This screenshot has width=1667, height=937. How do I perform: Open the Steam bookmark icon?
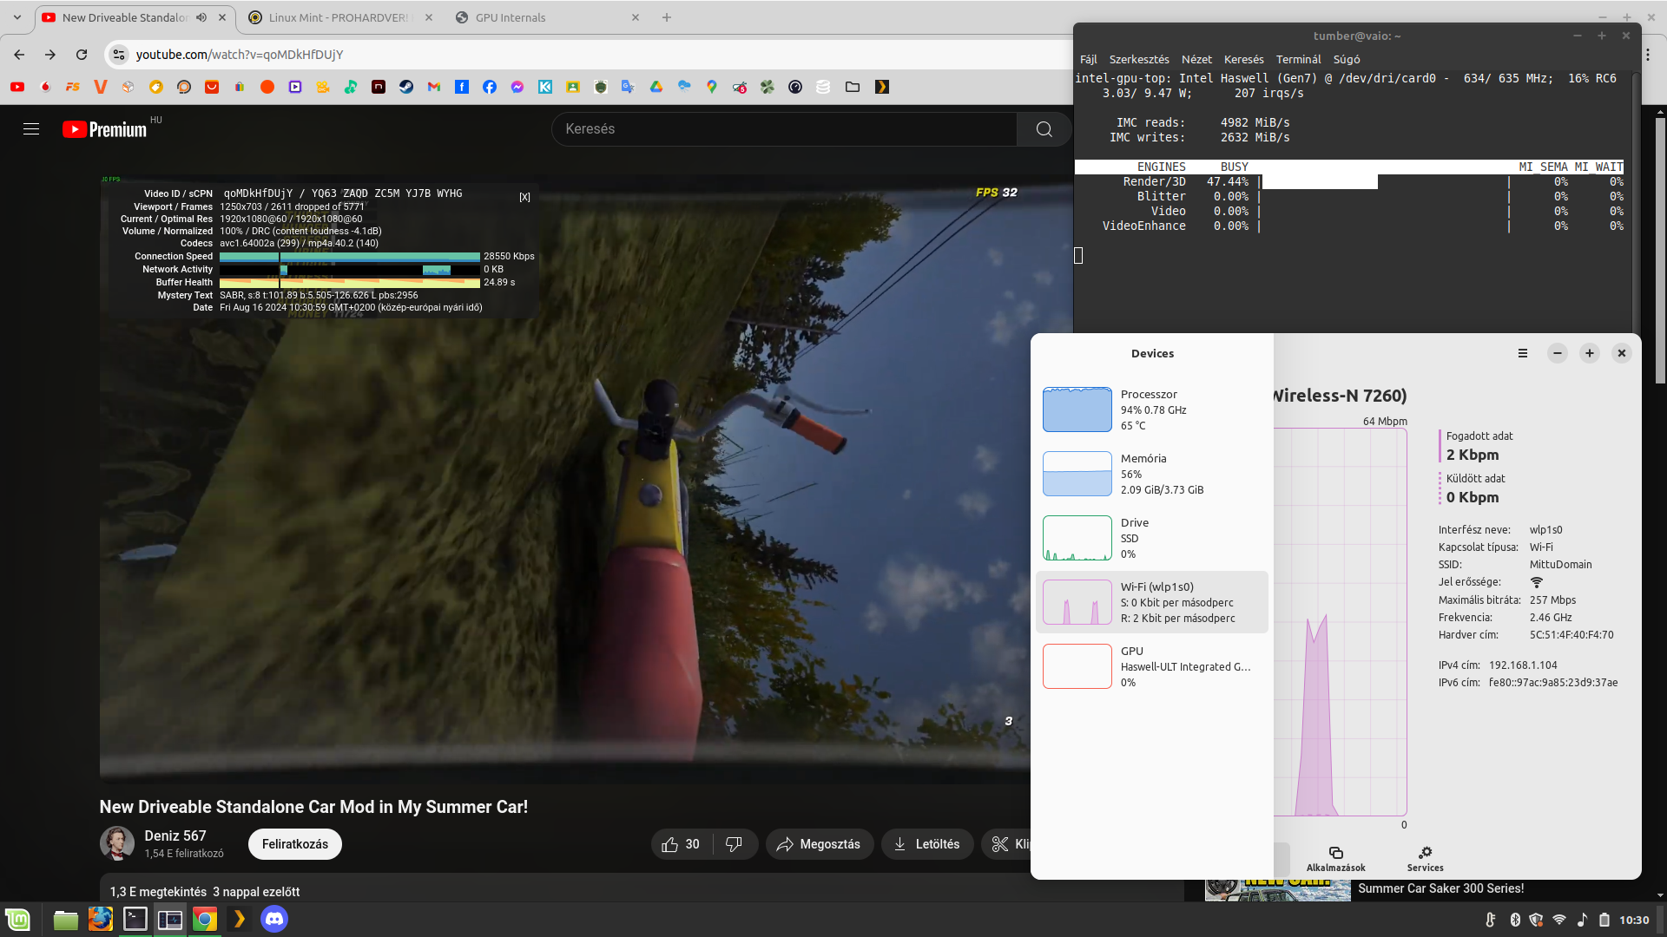406,87
